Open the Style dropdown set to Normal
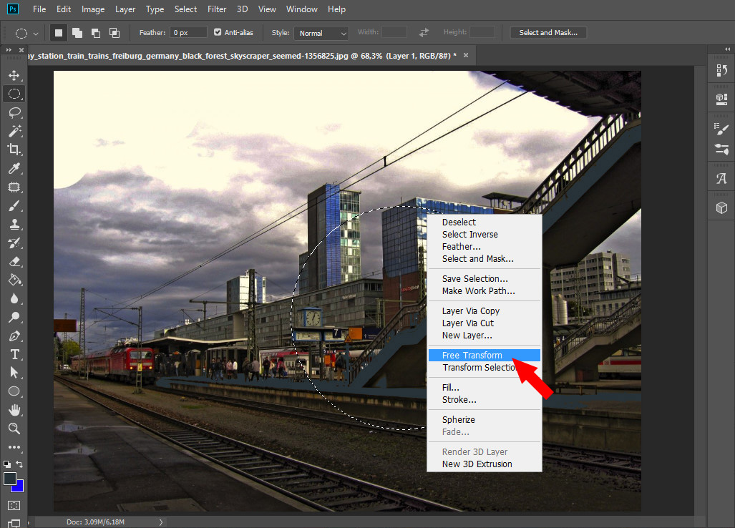 pyautogui.click(x=321, y=33)
